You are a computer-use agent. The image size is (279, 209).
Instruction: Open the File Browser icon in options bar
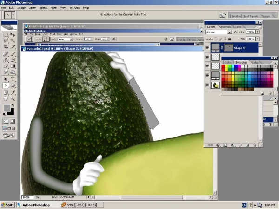(223, 15)
